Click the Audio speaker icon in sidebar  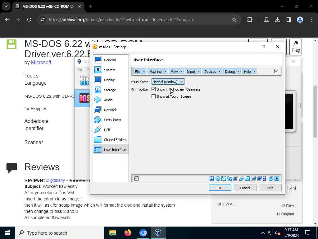[98, 100]
